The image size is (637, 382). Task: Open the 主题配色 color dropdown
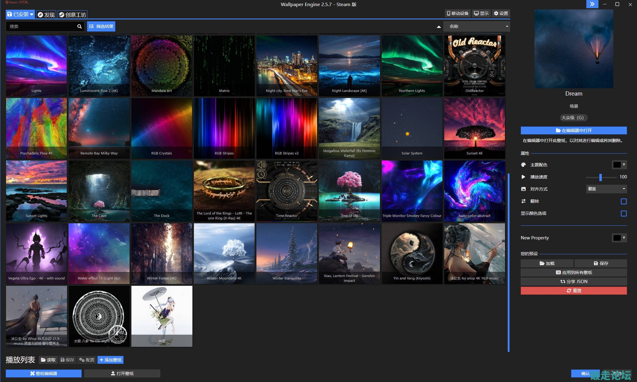tap(619, 164)
